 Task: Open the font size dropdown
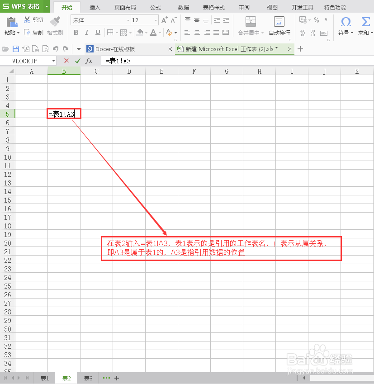coord(155,20)
